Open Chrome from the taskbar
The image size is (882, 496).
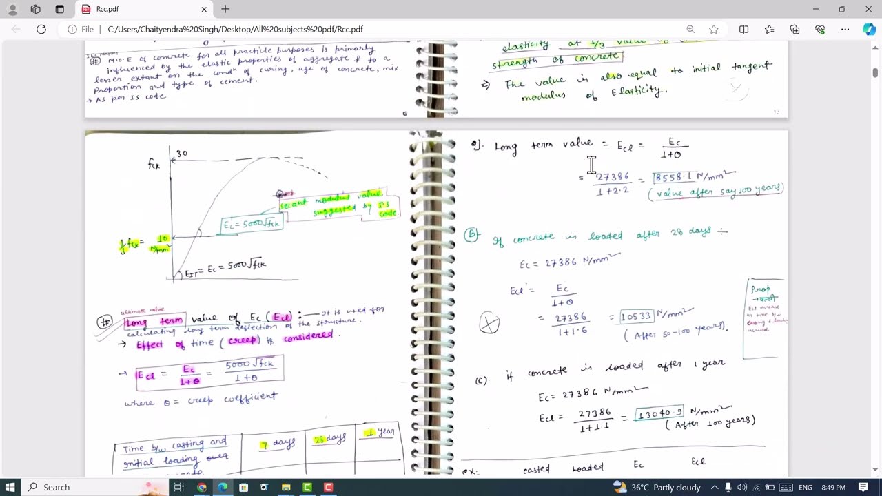pyautogui.click(x=201, y=487)
